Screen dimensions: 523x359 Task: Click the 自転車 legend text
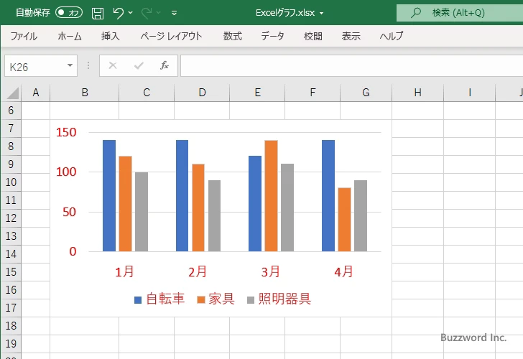(165, 299)
